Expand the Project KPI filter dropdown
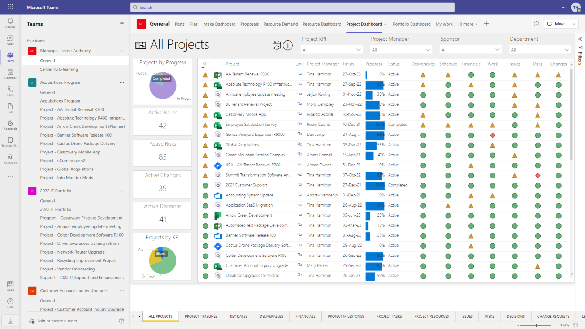 coord(358,50)
